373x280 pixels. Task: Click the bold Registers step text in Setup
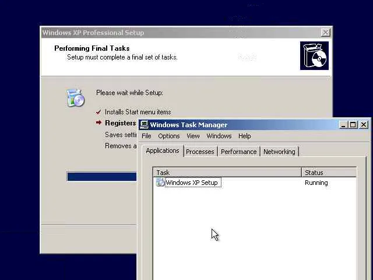[121, 123]
